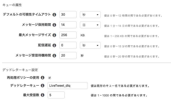Click info icon next to 最大受信数
This screenshot has width=171, height=100.
tap(42, 95)
